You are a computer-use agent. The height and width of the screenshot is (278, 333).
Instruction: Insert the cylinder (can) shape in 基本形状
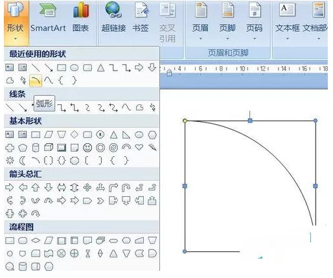[x=36, y=148]
